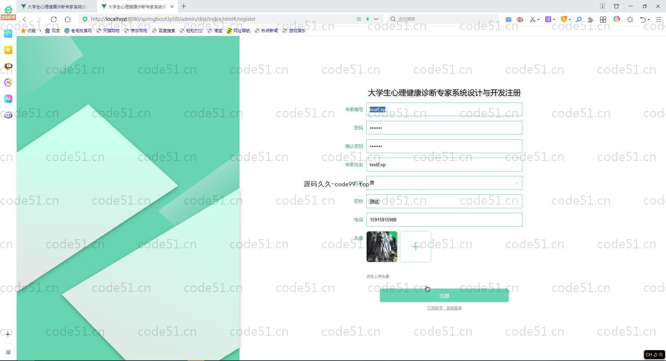Click the shirt skin theme icon
This screenshot has height=361, width=666.
[616, 6]
